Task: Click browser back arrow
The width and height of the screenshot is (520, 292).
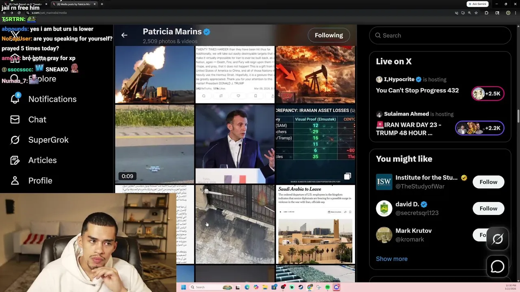Action: [x=4, y=13]
